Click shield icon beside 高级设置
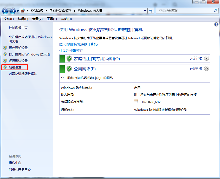 [5, 67]
